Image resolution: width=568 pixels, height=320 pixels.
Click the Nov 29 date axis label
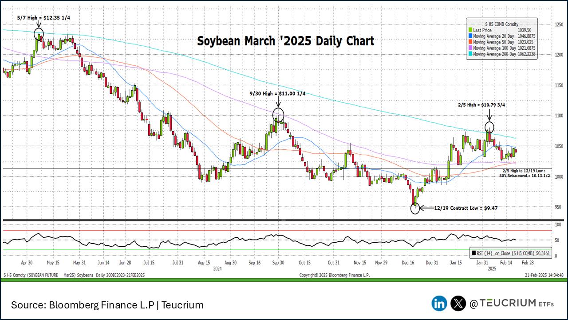click(x=382, y=263)
